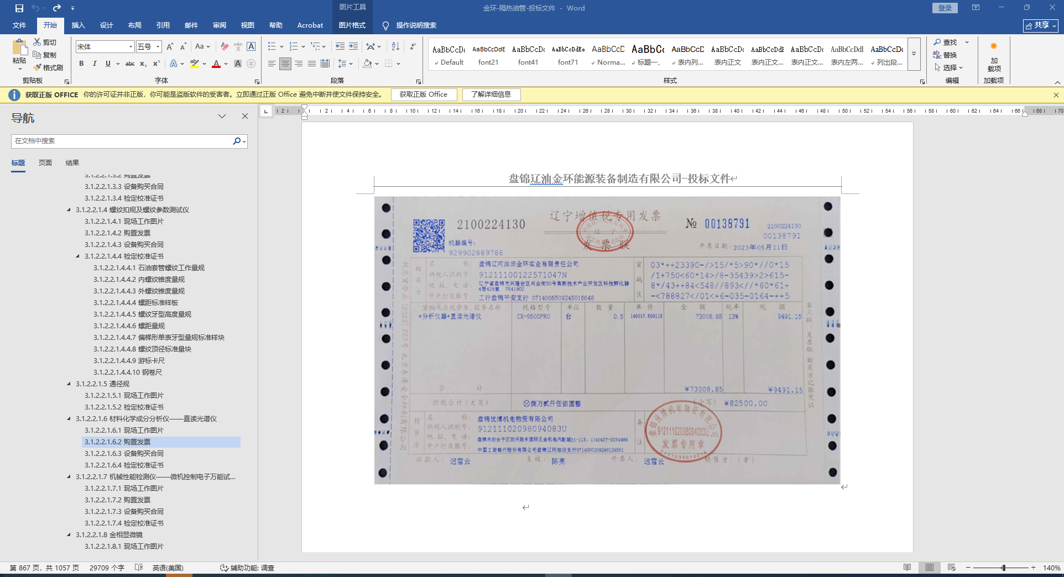1064x577 pixels.
Task: Switch to Web Layout view
Action: click(x=952, y=568)
